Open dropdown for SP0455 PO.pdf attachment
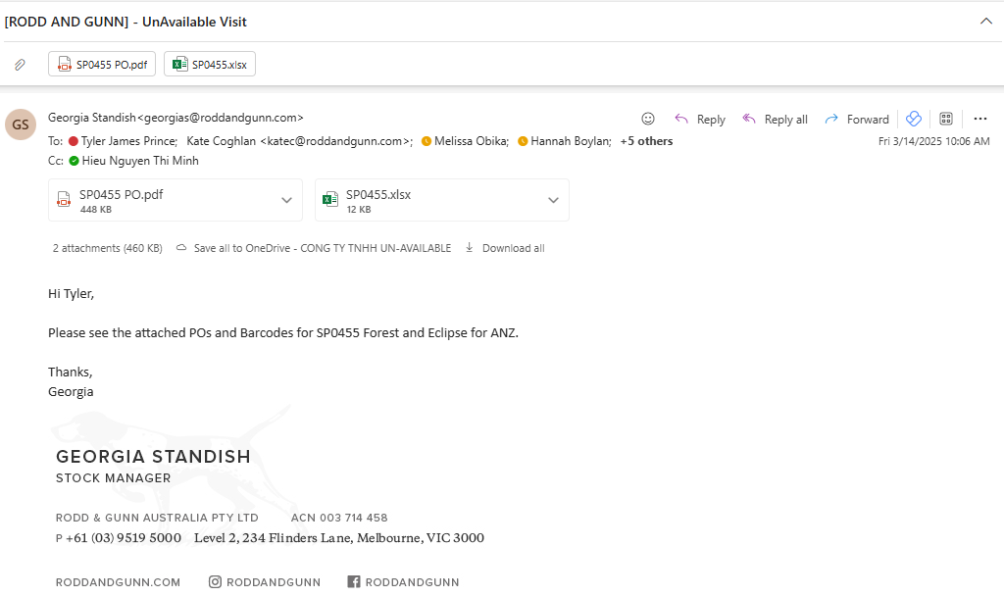The height and width of the screenshot is (597, 1004). 286,200
